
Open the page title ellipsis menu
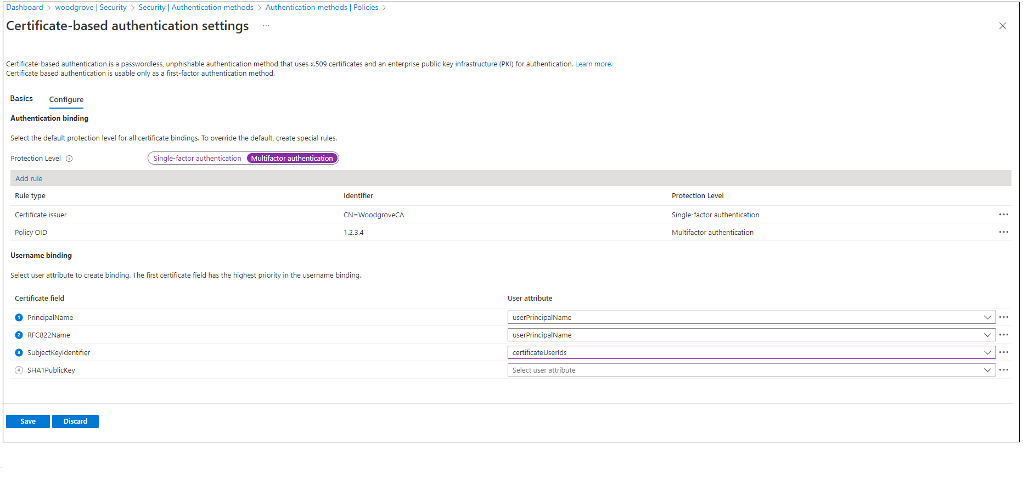pyautogui.click(x=266, y=26)
